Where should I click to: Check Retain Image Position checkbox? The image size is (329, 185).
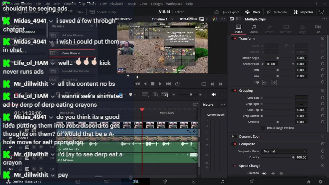pyautogui.click(x=263, y=128)
